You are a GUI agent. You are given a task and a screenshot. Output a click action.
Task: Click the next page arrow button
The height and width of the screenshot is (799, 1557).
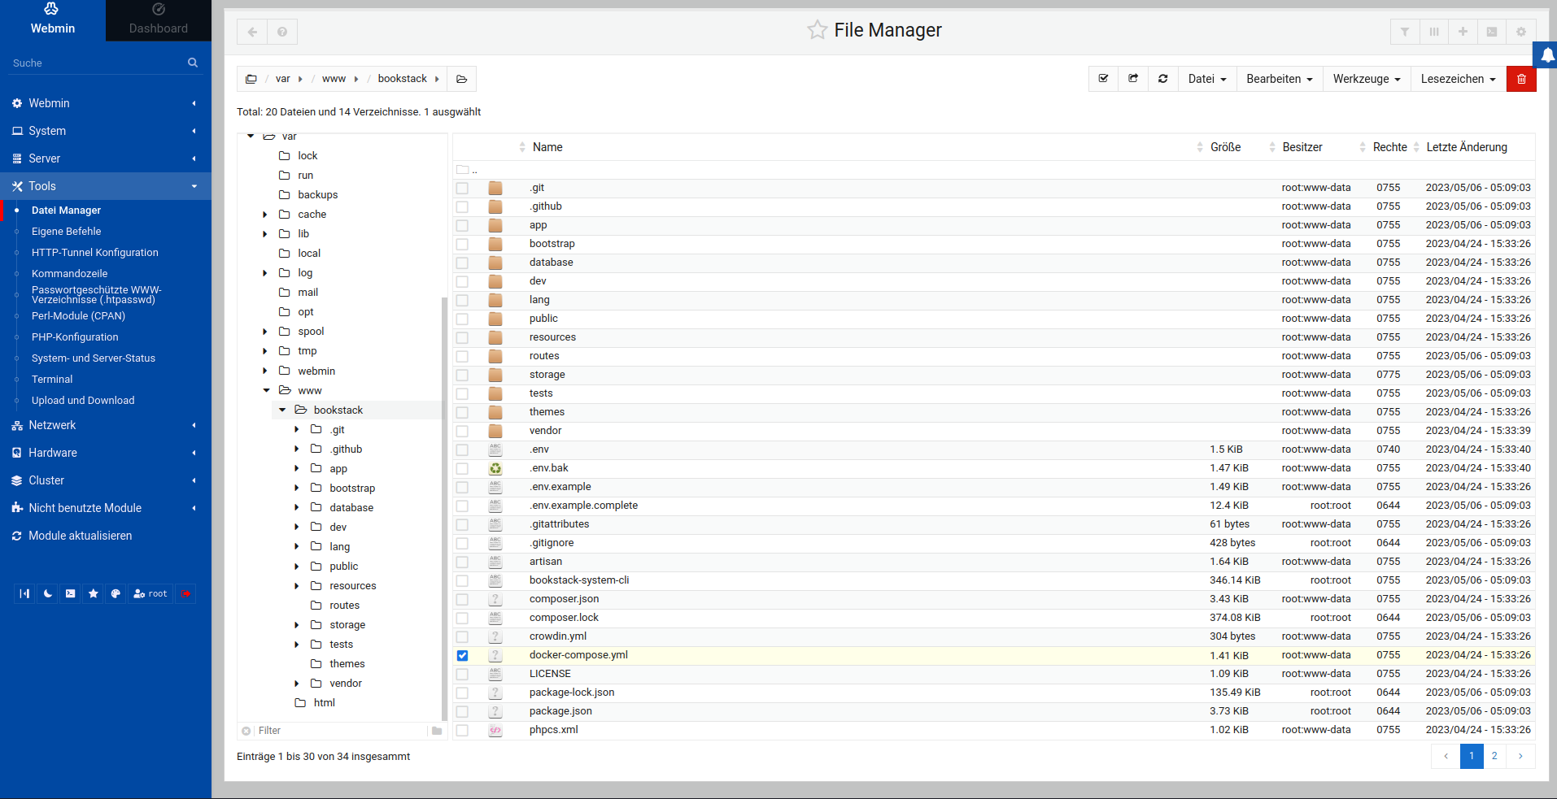1520,756
